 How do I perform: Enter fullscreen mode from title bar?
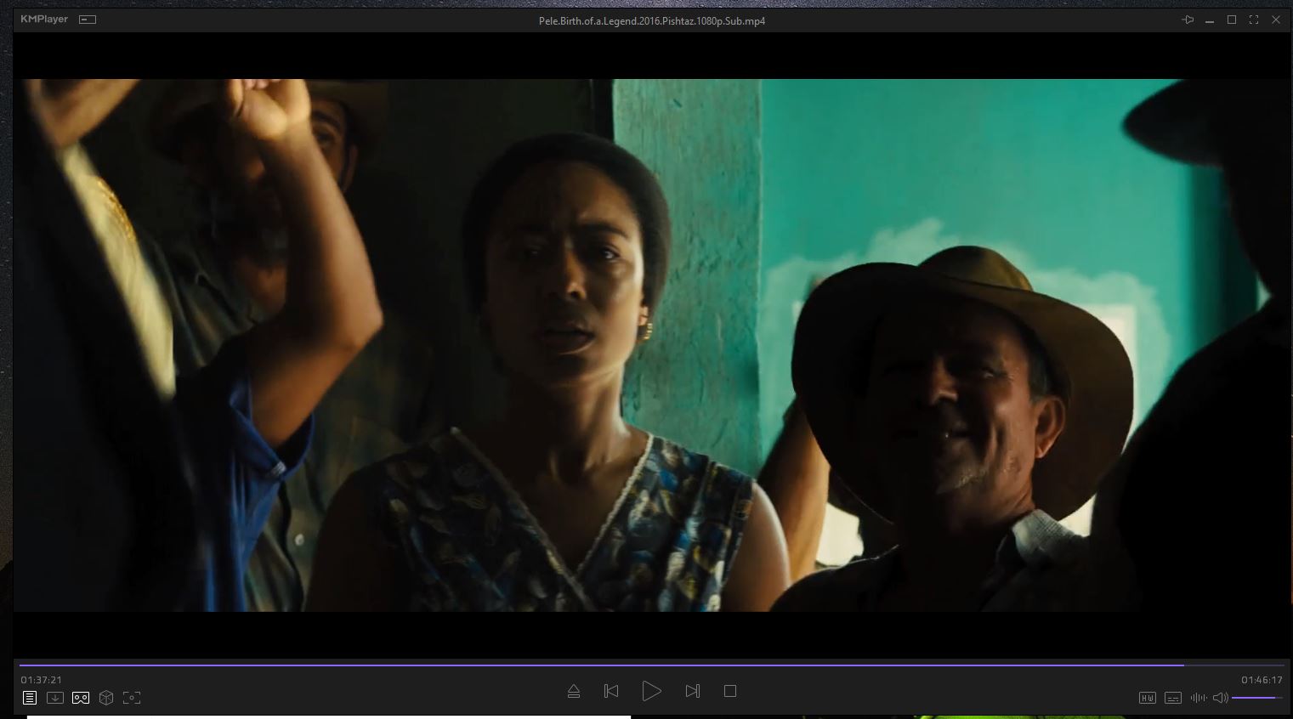(1254, 20)
